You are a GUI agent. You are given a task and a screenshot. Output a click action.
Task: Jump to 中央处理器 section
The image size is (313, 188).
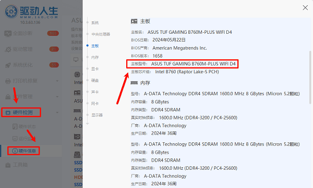click(101, 34)
